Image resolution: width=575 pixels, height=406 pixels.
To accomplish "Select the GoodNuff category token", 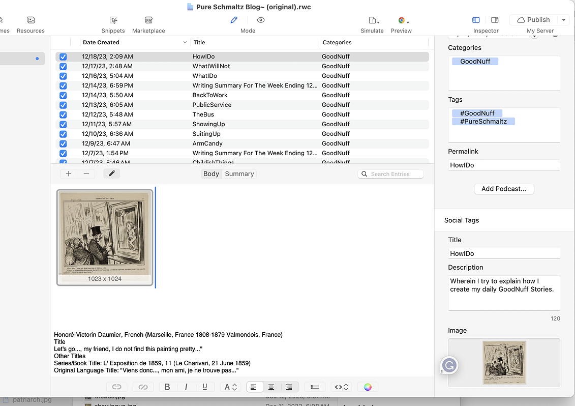I will click(x=475, y=61).
